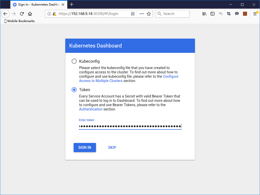Focus the browser Search box
Screen dimensions: 260x195
[172, 14]
